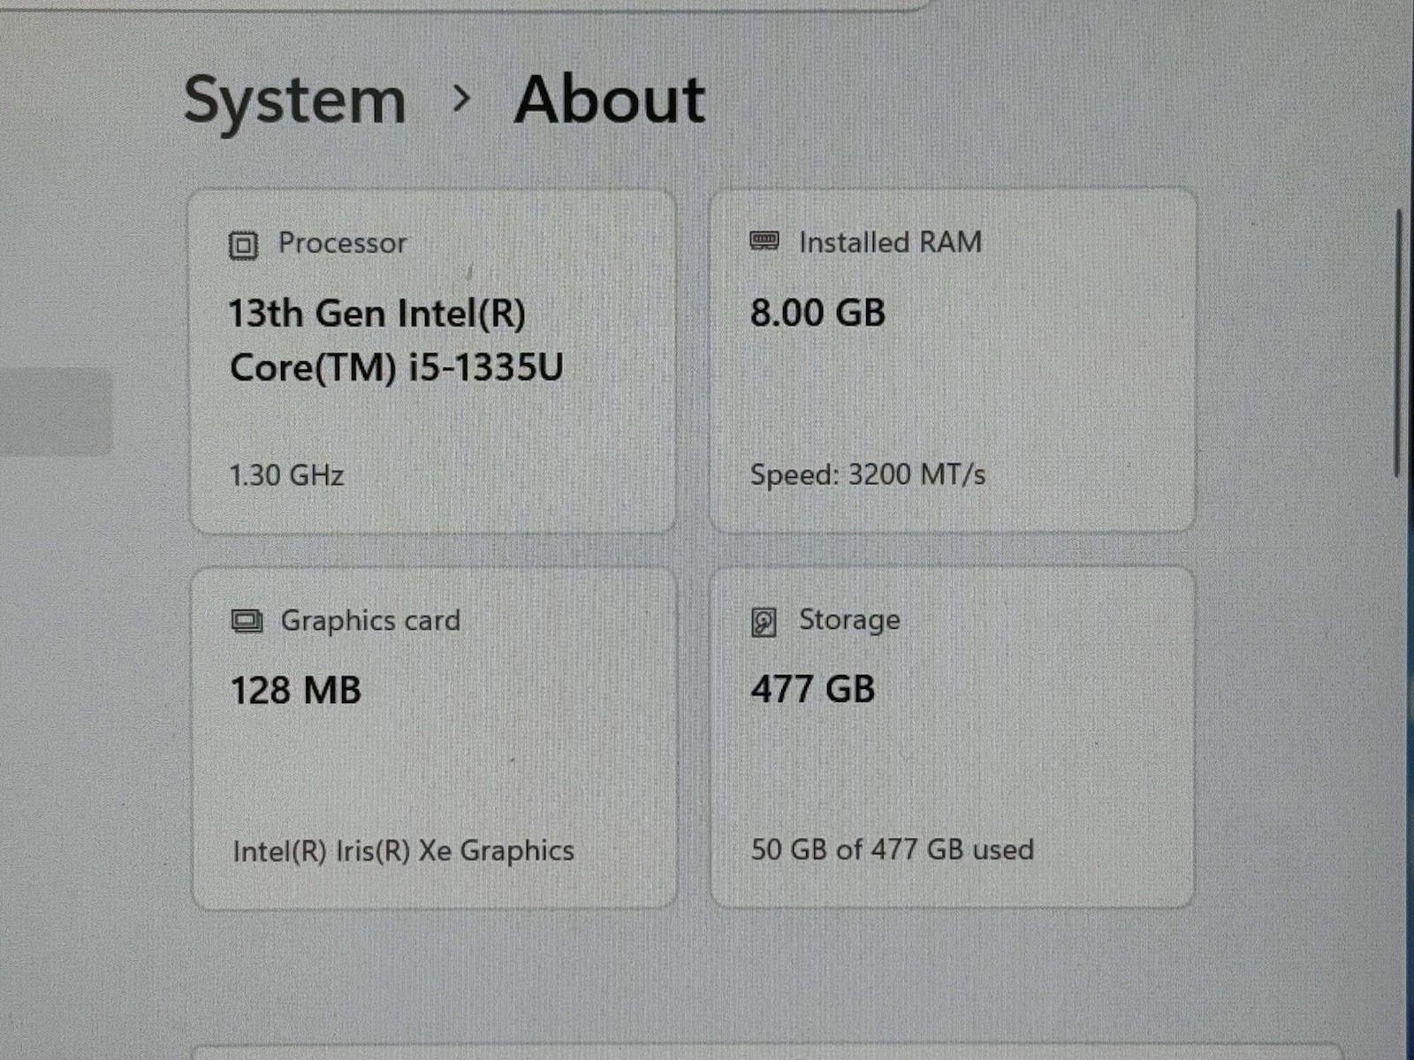
Task: Open the Graphics card info tile
Action: coord(435,738)
